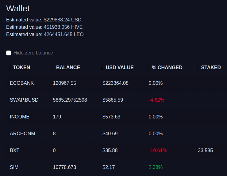Sort table using the TOKEN sort arrows
The height and width of the screenshot is (176, 227).
[10, 67]
